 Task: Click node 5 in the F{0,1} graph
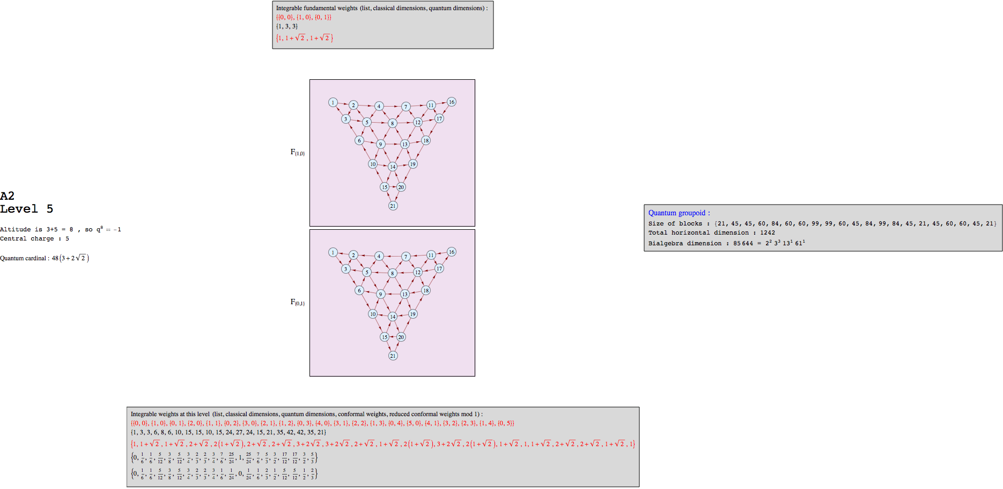pos(367,272)
